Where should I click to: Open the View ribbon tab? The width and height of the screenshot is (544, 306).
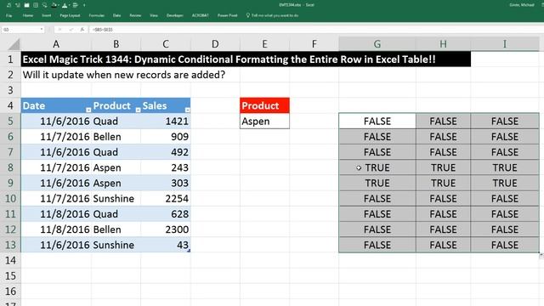tap(154, 15)
